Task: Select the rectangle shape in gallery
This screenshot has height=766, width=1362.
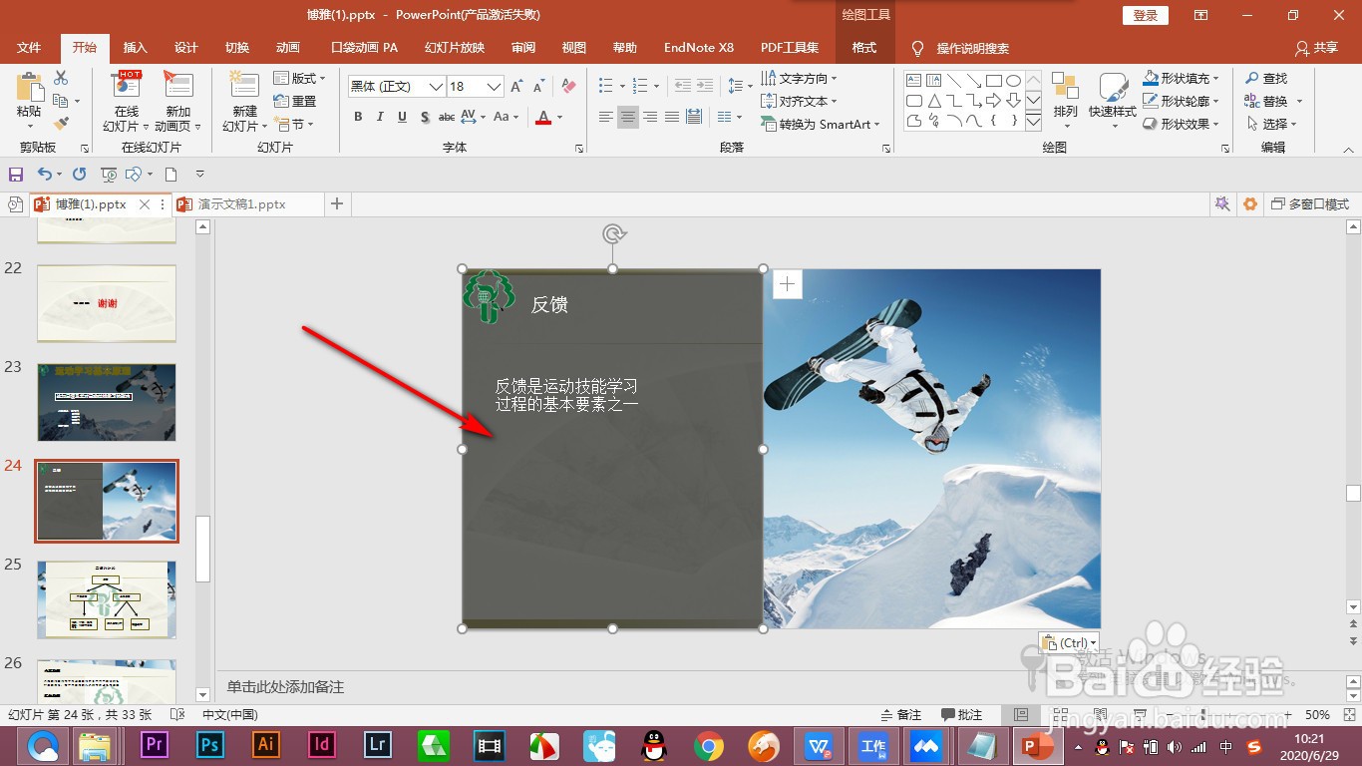Action: [994, 81]
